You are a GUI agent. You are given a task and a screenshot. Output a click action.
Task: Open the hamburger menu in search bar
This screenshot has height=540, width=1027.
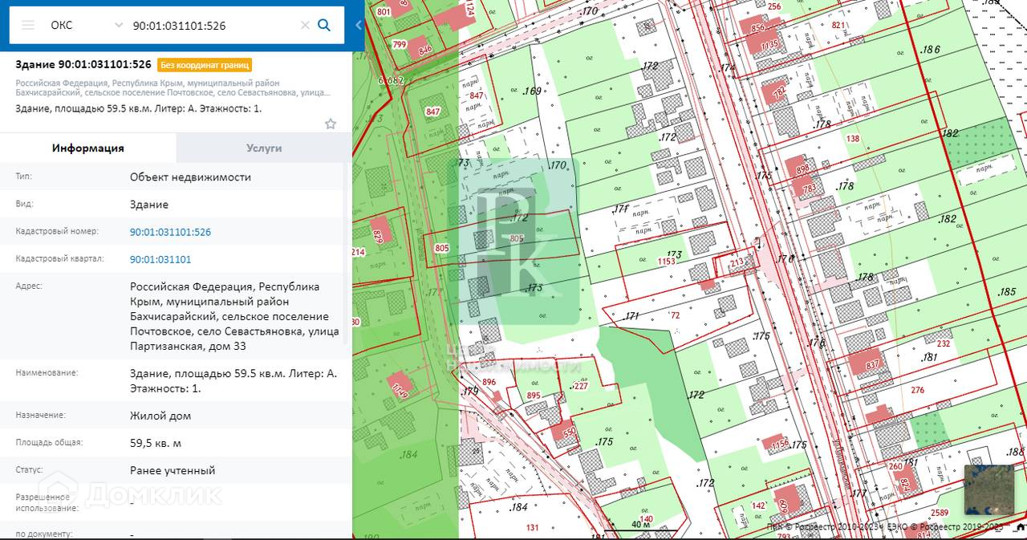pos(28,25)
